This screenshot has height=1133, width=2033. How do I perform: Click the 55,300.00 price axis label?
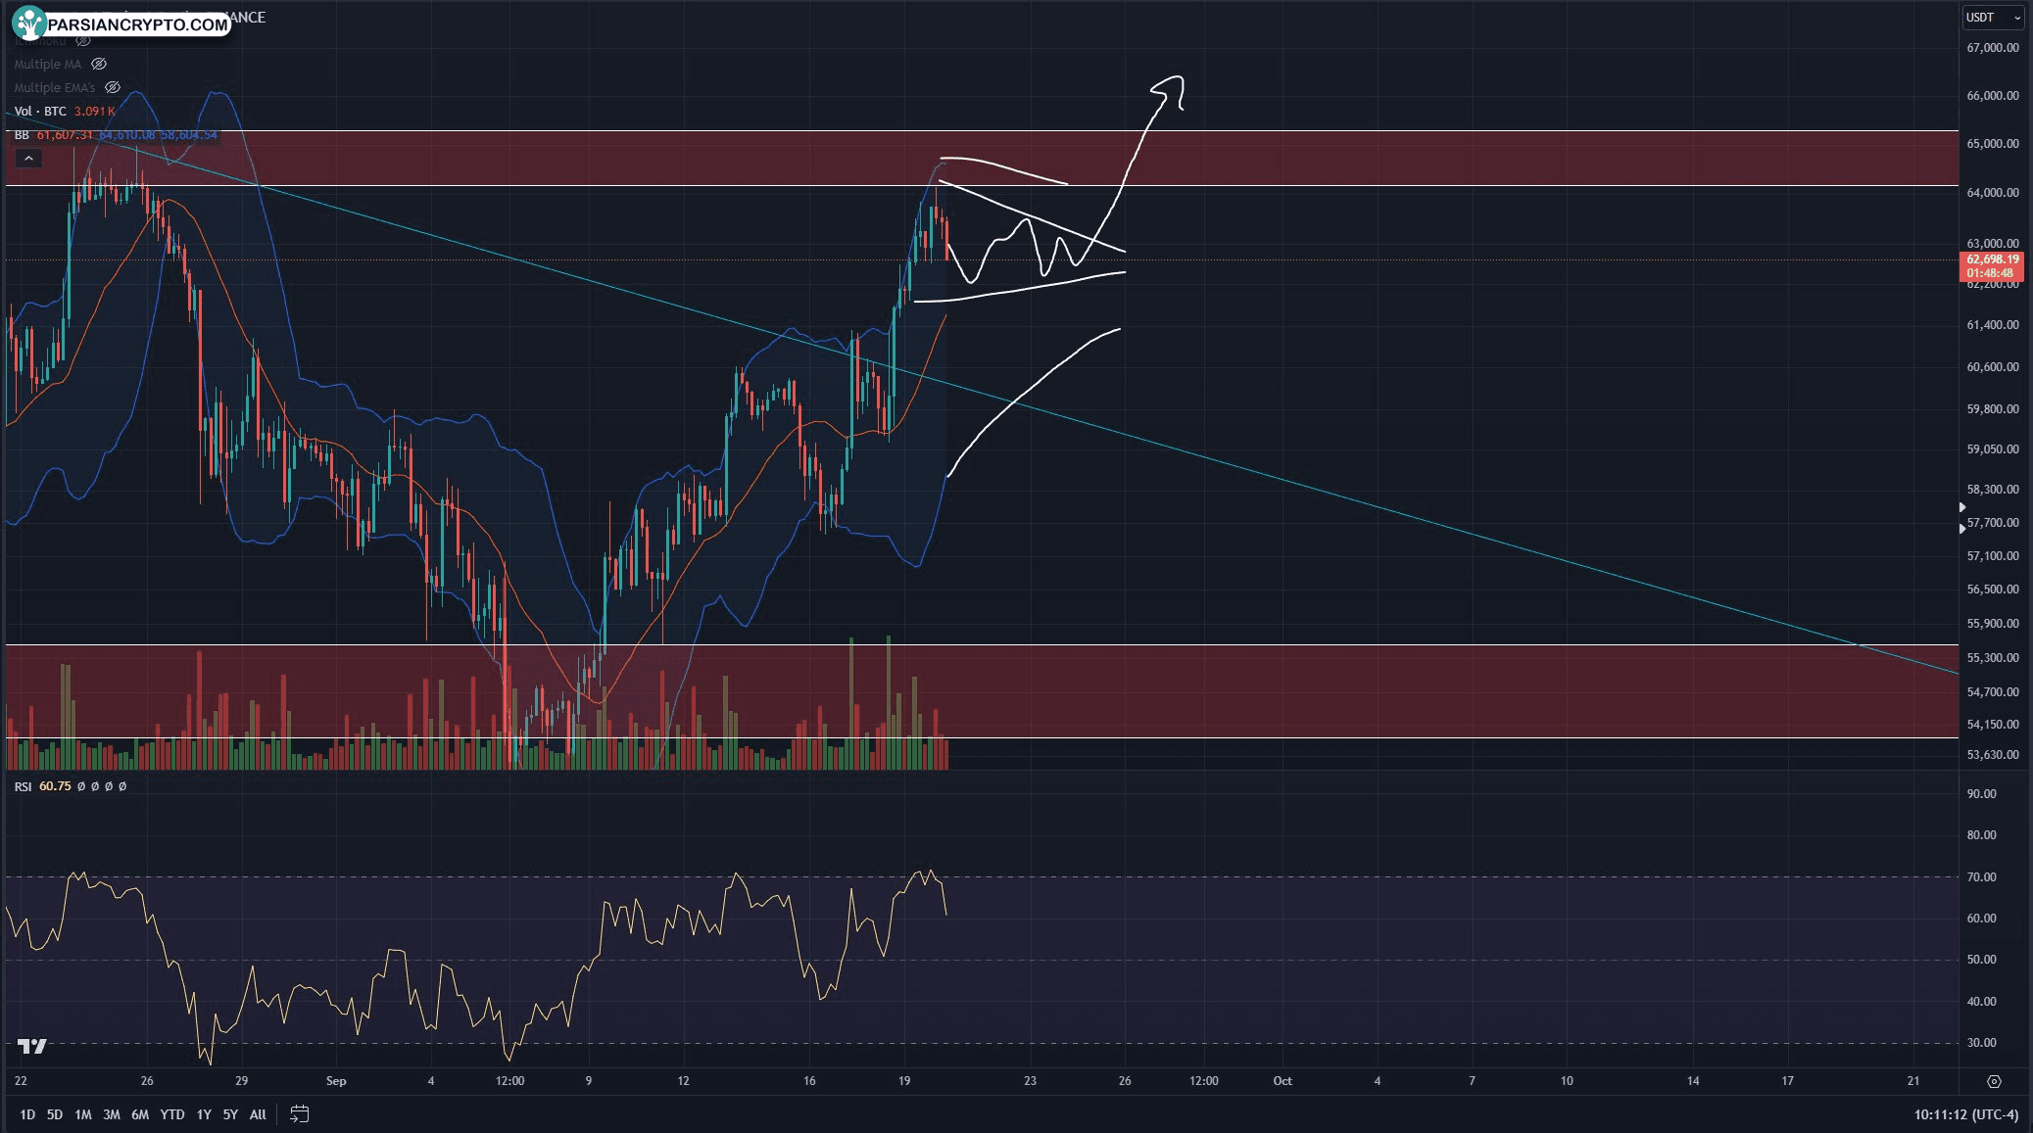[1993, 657]
